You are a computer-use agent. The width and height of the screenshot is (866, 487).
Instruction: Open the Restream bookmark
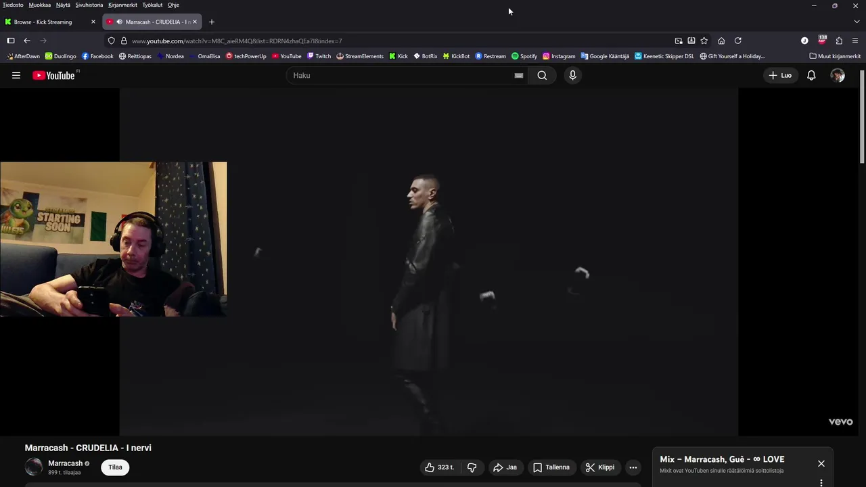click(x=491, y=56)
